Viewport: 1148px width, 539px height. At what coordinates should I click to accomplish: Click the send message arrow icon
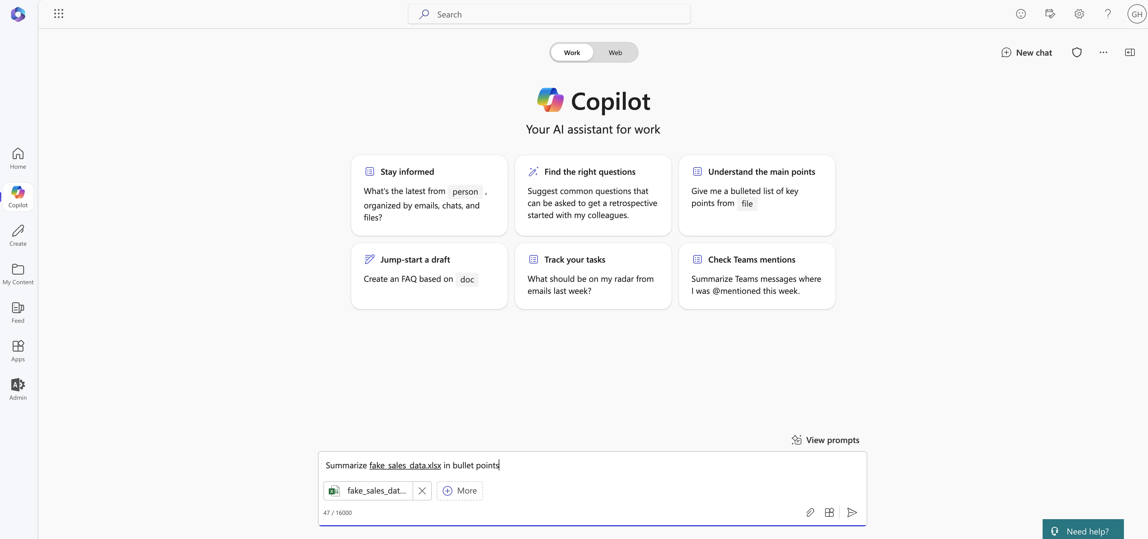[852, 512]
